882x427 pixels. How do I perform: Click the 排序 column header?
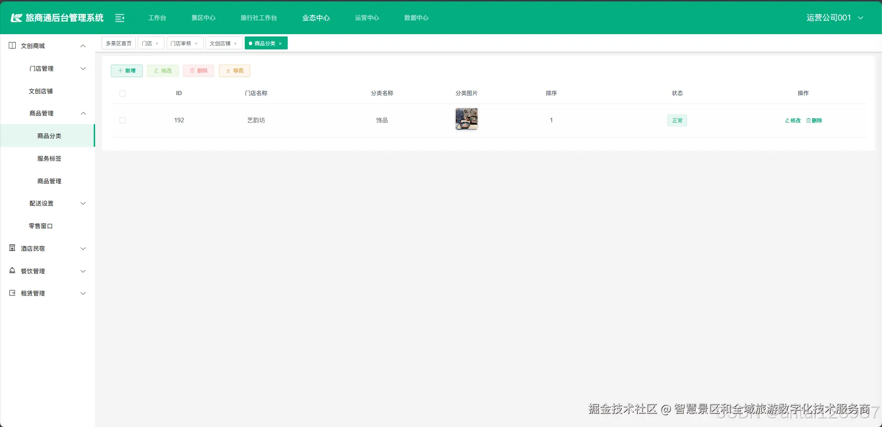551,93
